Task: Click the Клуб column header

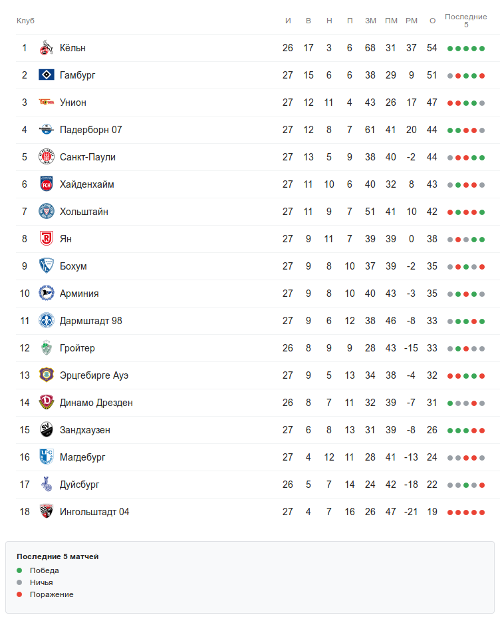Action: [25, 21]
